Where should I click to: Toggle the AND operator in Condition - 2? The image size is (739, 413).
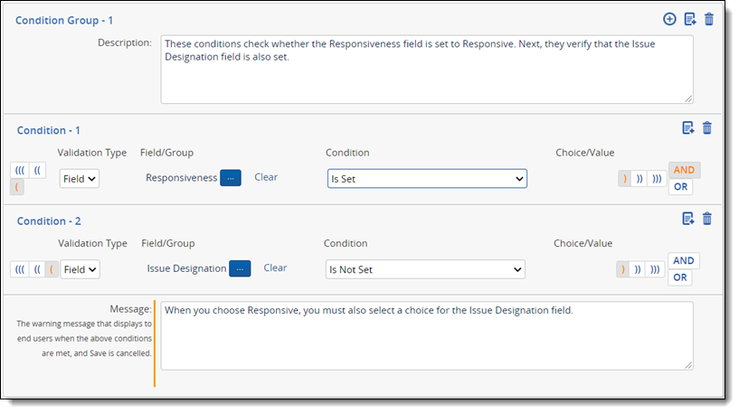[684, 260]
